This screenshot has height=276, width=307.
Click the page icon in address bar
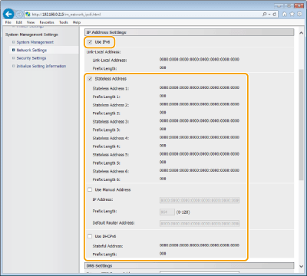pos(28,15)
